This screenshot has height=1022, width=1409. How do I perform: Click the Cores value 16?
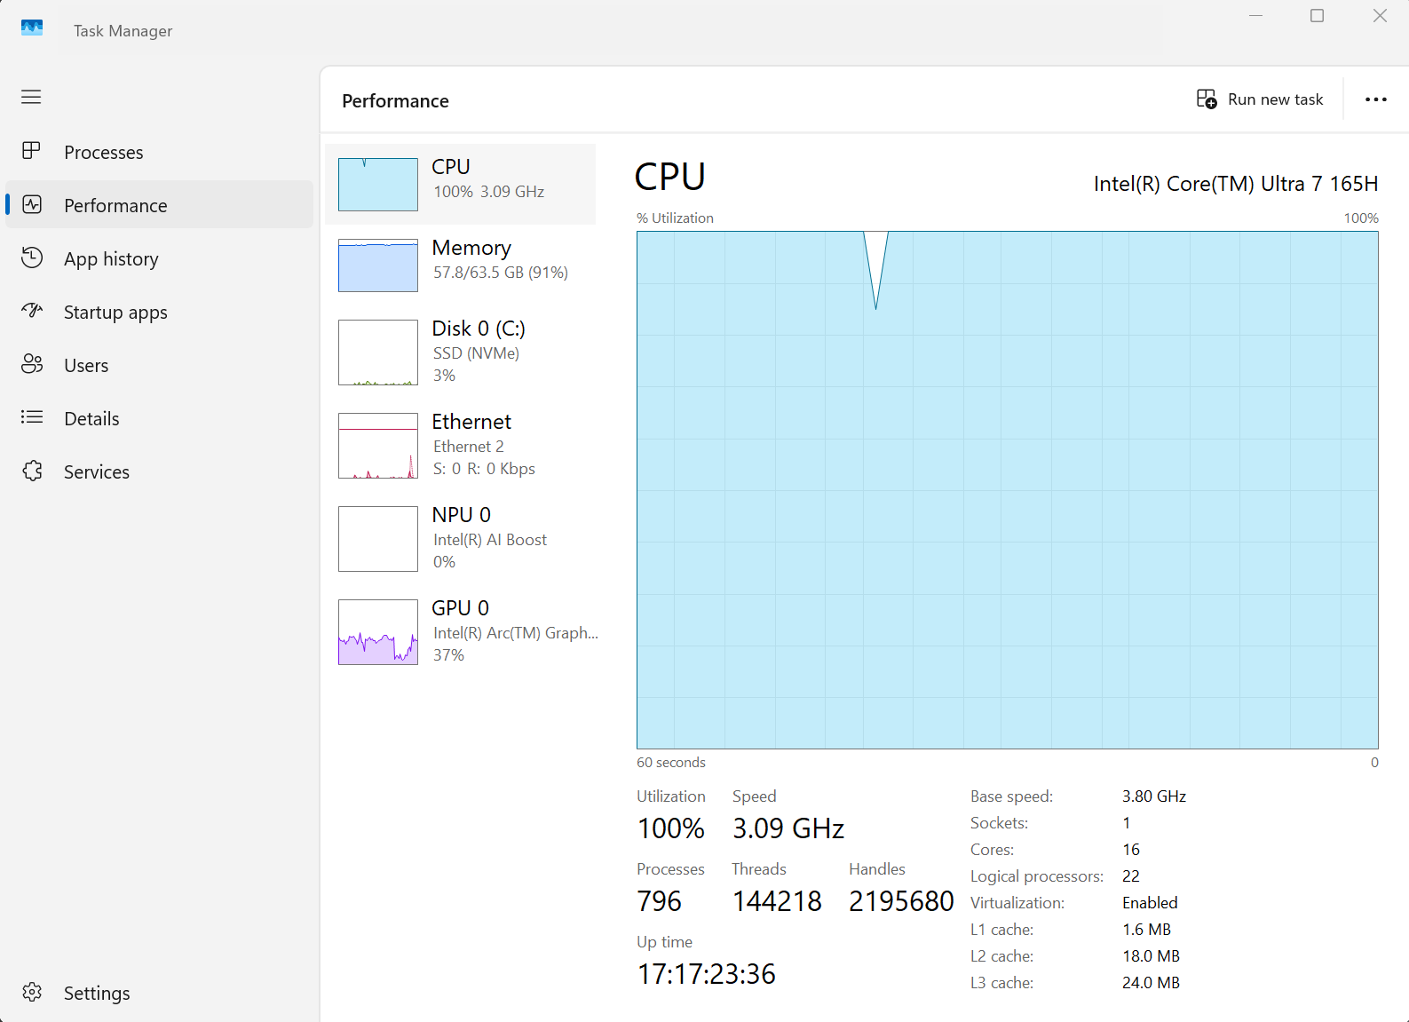click(x=1131, y=850)
